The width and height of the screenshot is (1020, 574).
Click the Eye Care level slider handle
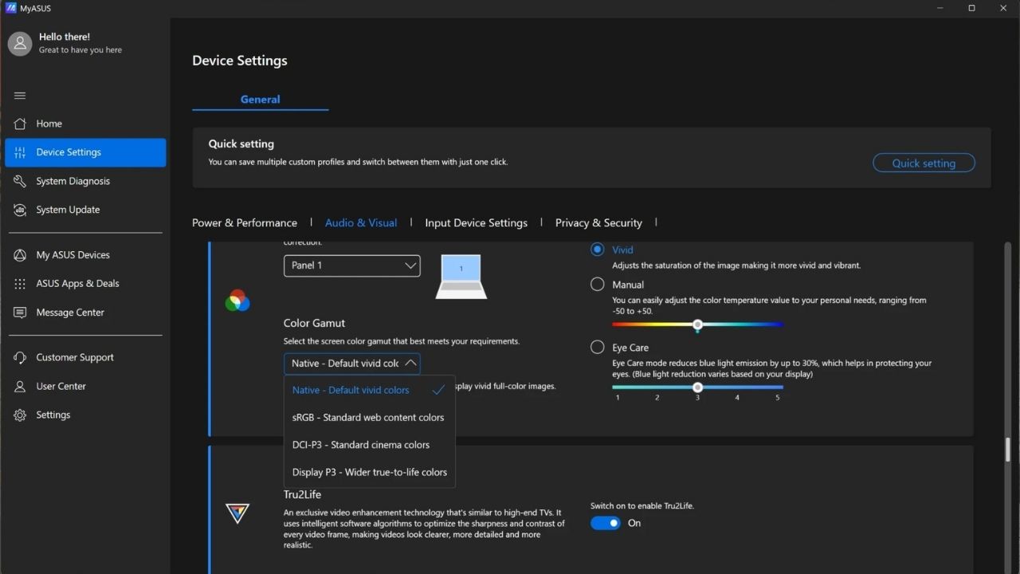[697, 387]
